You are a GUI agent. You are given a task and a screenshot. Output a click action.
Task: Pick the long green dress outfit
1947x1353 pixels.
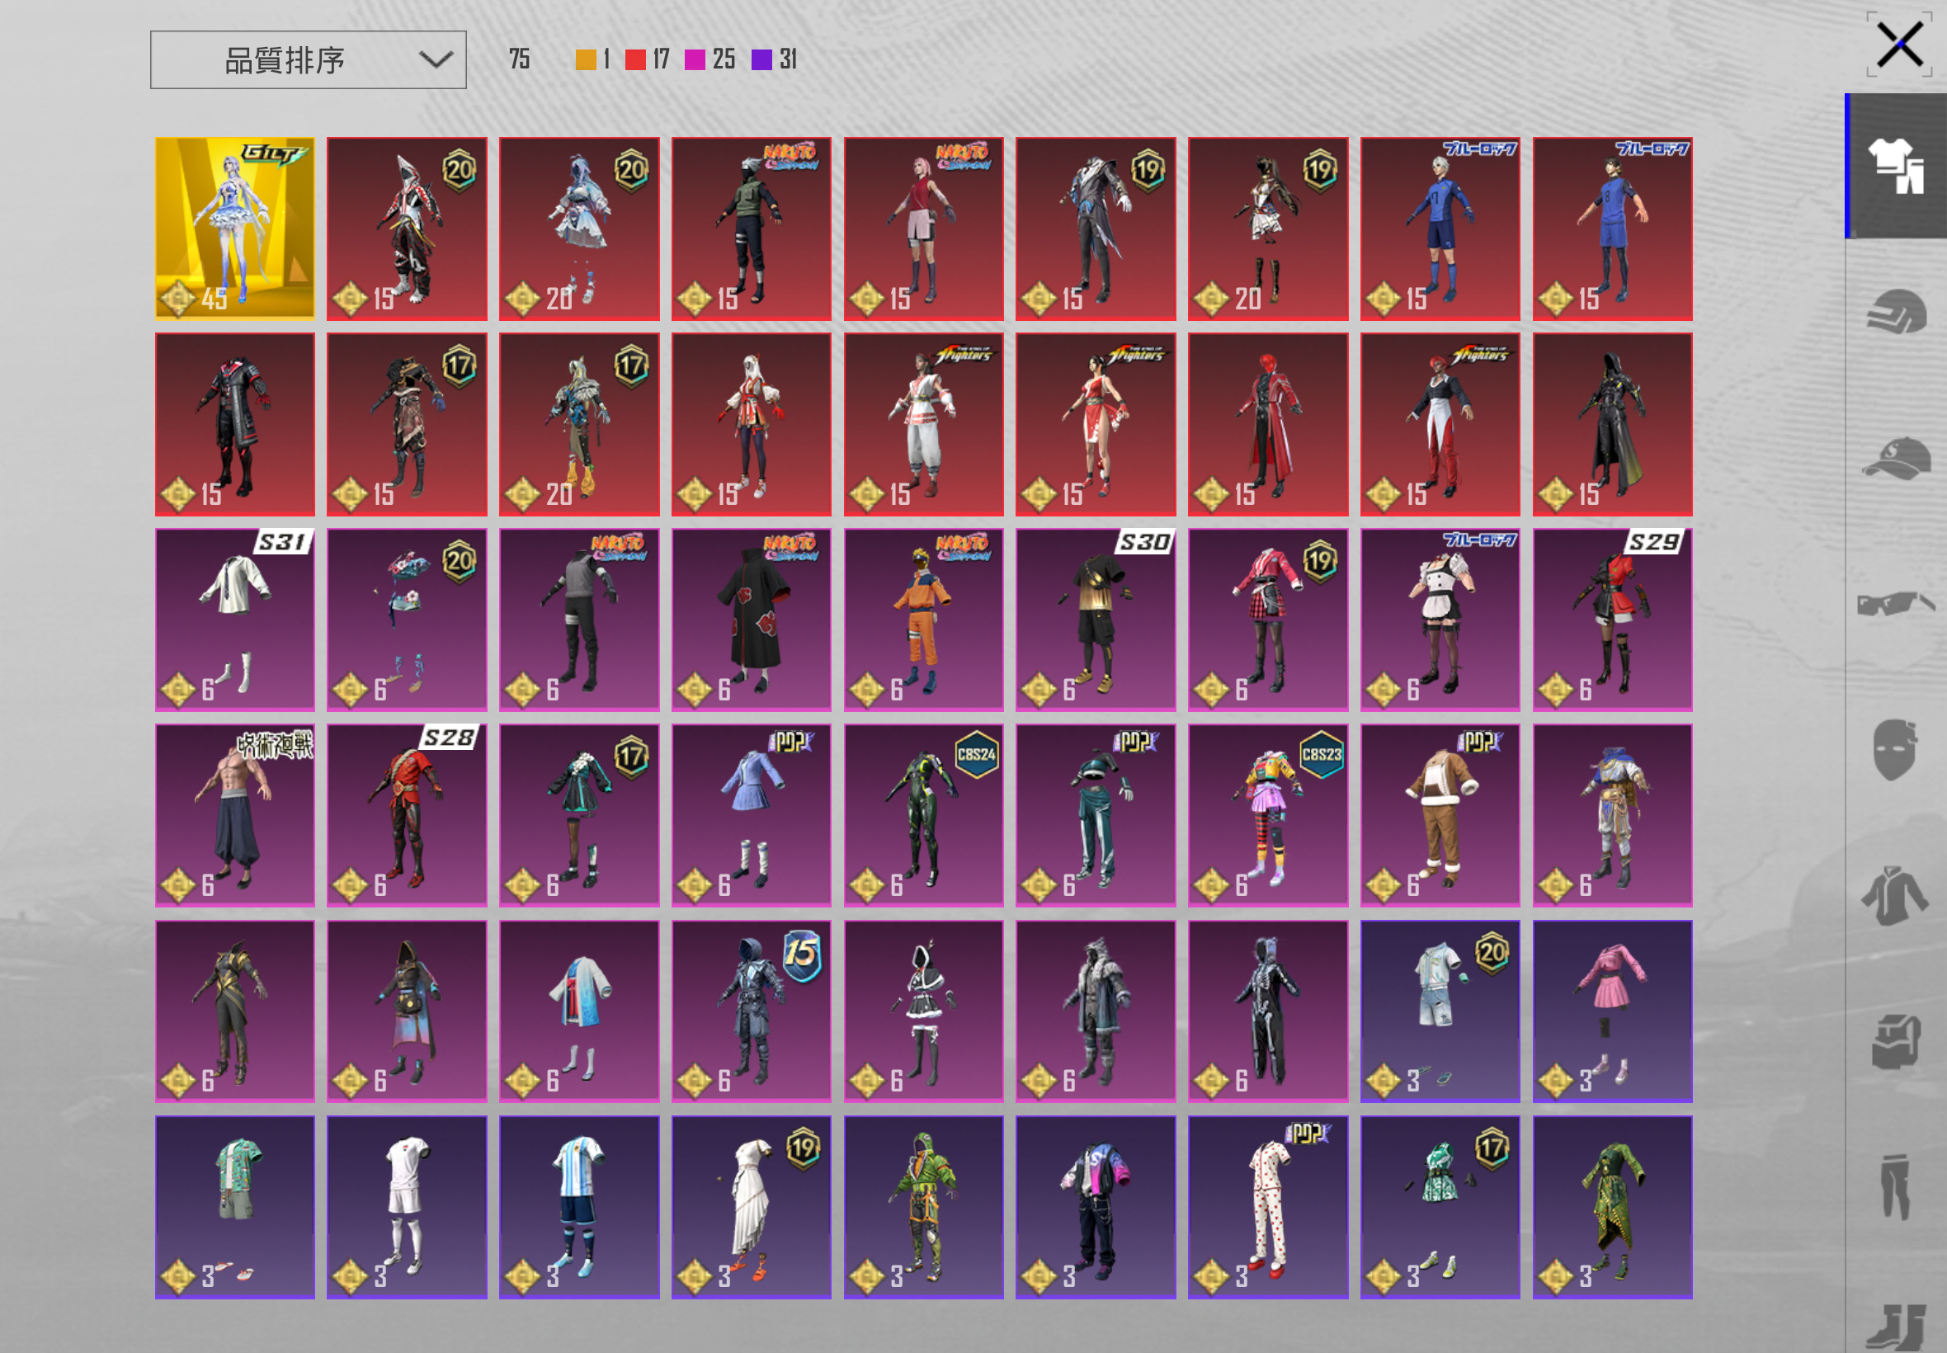tap(1612, 1207)
